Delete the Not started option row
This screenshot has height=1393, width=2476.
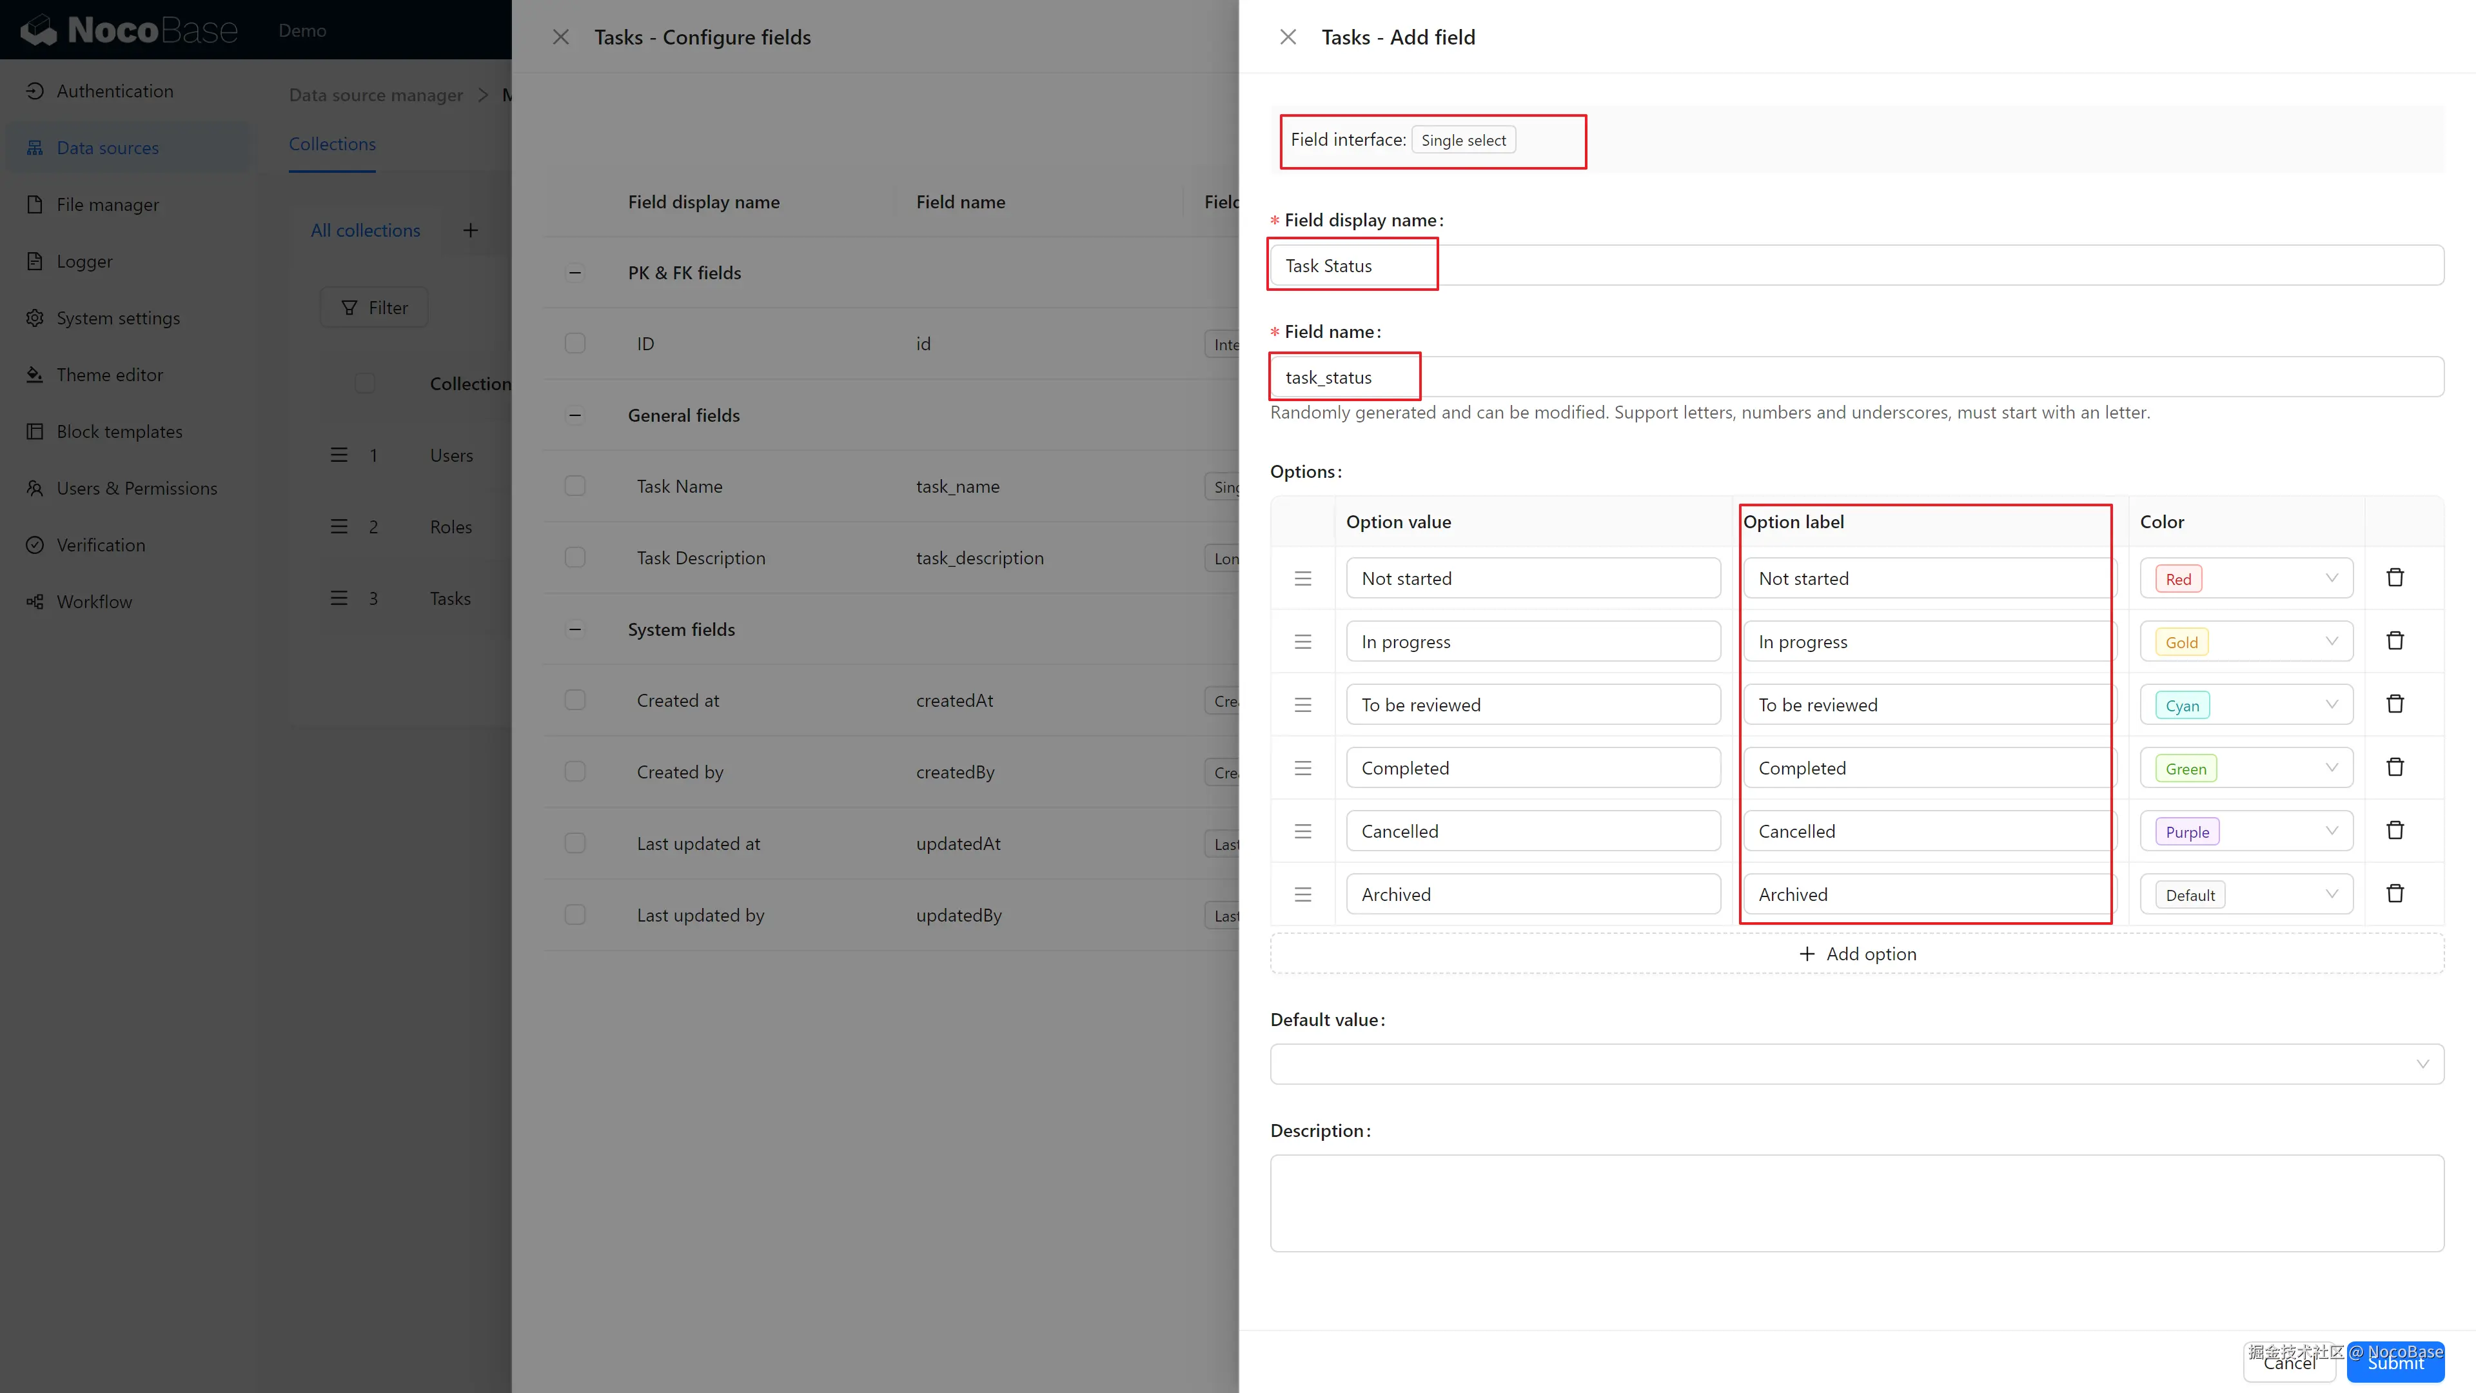2394,578
